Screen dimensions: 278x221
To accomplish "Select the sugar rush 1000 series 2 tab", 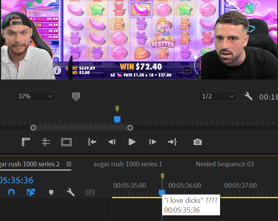I will point(30,164).
